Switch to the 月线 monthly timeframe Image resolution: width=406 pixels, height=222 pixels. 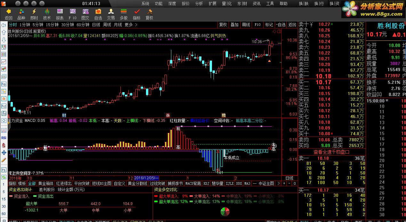pyautogui.click(x=118, y=25)
